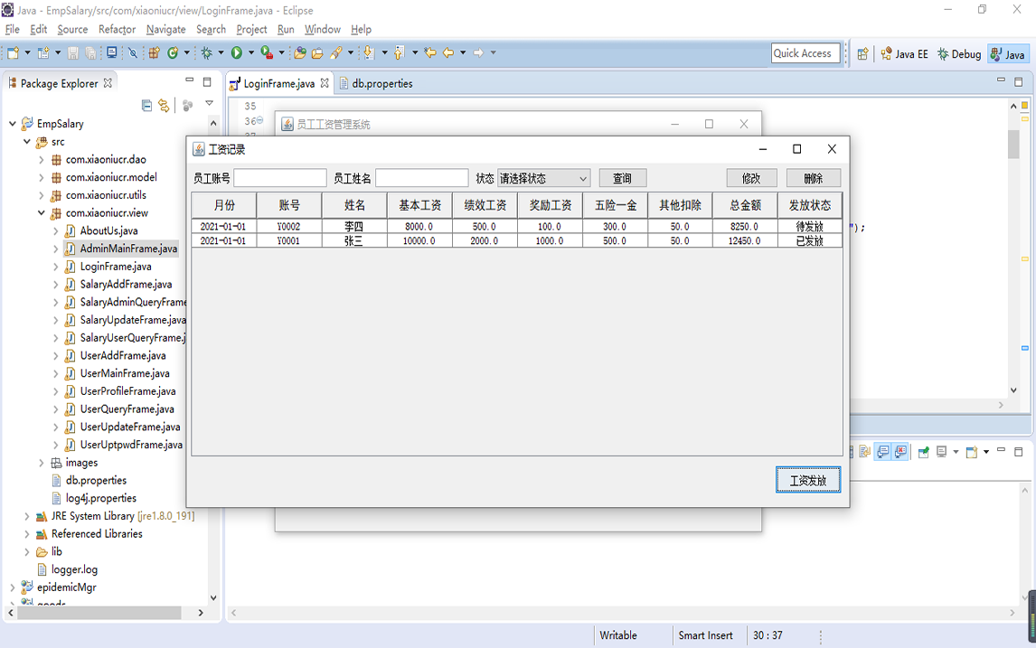Open dropdown arrow next to New Class

click(186, 52)
